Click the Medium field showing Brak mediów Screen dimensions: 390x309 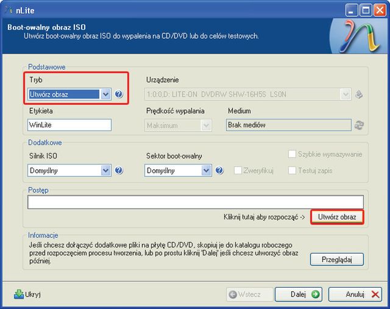pyautogui.click(x=288, y=125)
